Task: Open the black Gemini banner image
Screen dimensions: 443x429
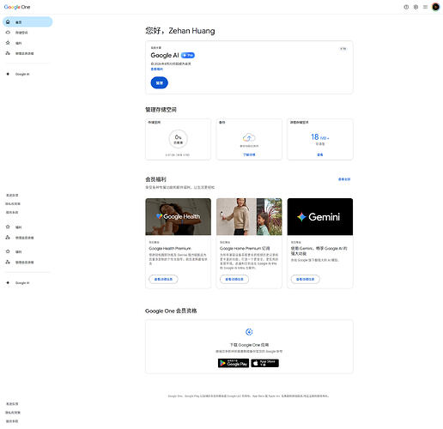Action: pos(320,216)
